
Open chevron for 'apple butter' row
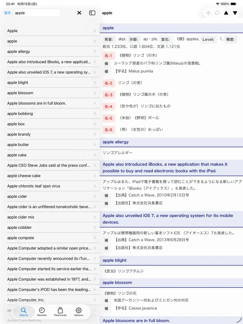pos(94,145)
